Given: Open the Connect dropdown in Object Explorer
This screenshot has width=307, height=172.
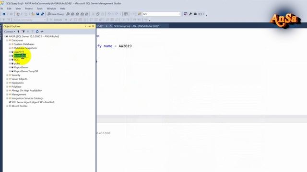Looking at the screenshot, I should click(10, 32).
